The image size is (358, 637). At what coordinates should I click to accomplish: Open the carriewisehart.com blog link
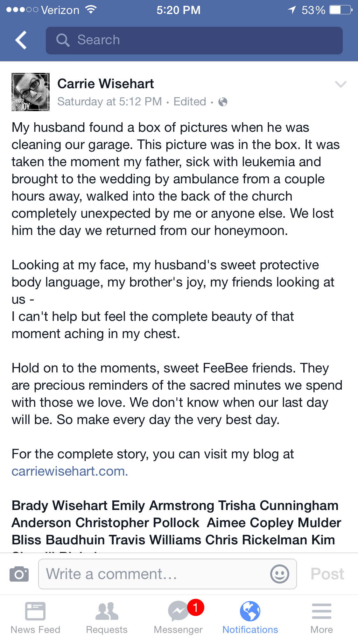(70, 471)
